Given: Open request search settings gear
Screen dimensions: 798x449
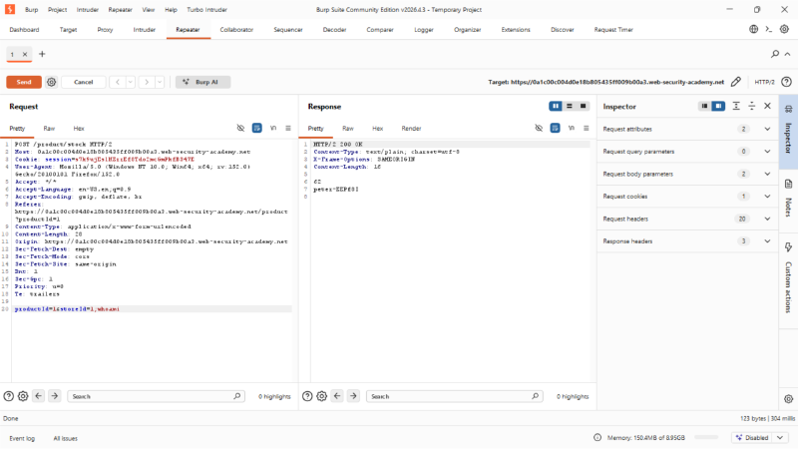Looking at the screenshot, I should coord(23,396).
